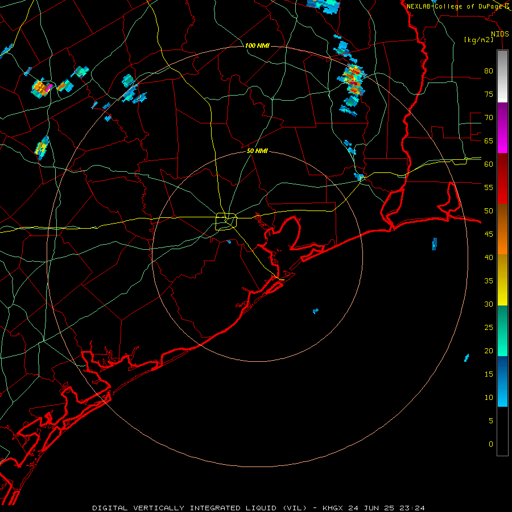Image resolution: width=512 pixels, height=512 pixels.
Task: Pick the purple-magenta segment of the color bar
Action: [502, 127]
